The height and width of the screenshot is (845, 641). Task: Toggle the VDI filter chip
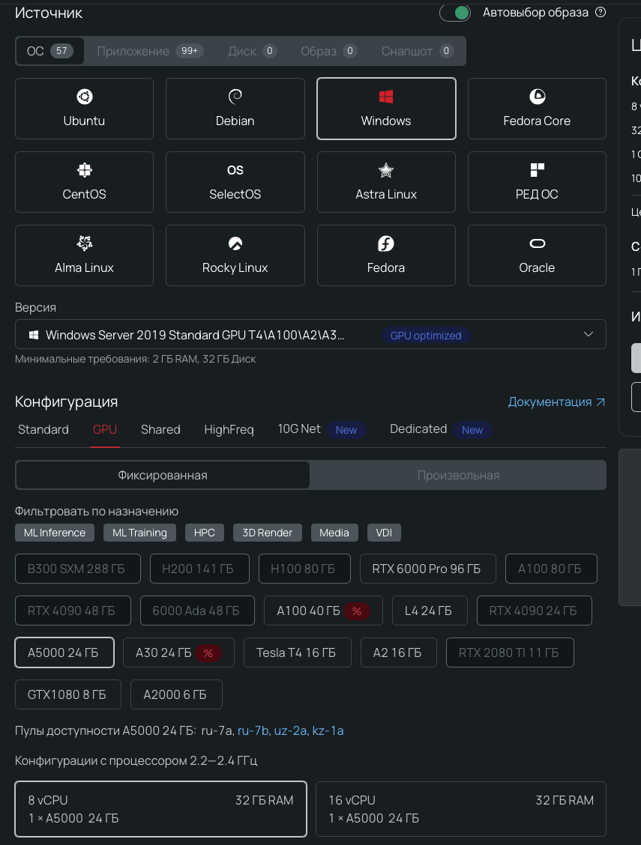coord(384,533)
